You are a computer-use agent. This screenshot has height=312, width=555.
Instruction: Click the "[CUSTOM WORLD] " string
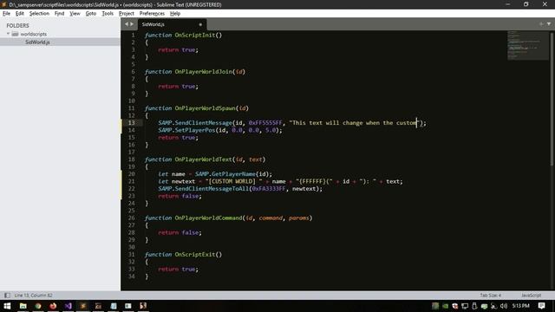233,181
